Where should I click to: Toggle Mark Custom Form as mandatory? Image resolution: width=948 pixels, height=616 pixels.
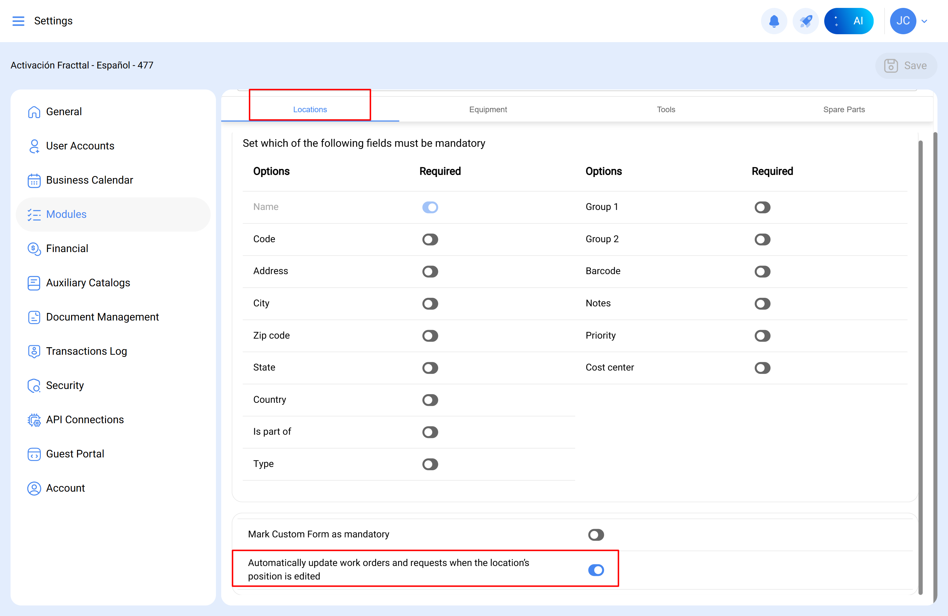tap(596, 534)
